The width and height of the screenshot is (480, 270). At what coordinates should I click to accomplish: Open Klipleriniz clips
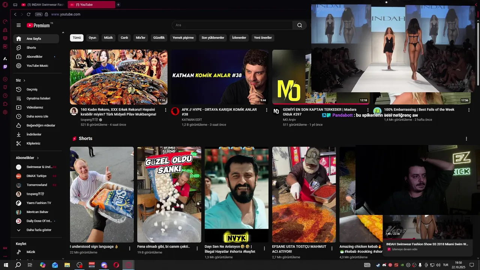click(x=36, y=143)
